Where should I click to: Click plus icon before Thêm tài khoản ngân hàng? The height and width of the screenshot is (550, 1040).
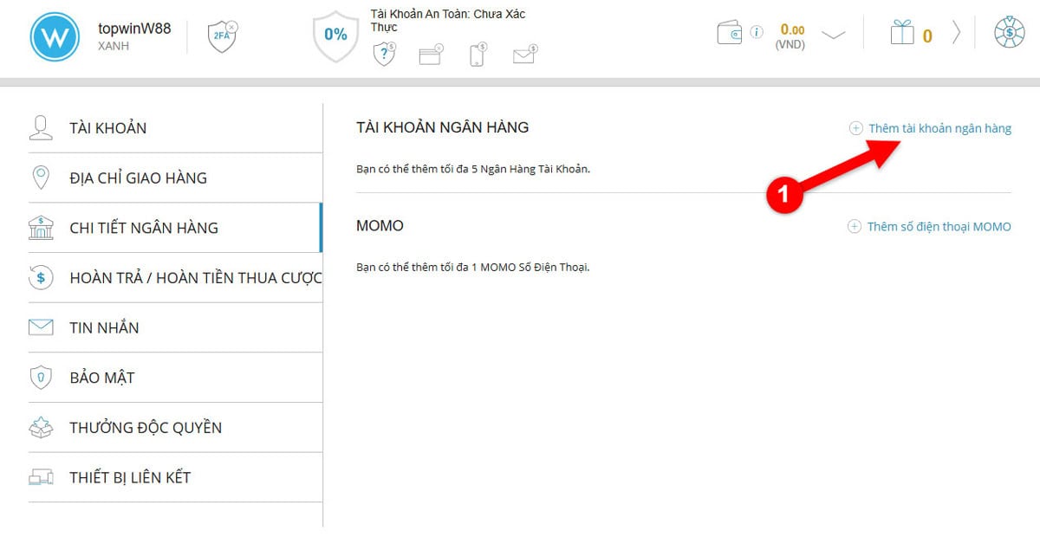[855, 128]
